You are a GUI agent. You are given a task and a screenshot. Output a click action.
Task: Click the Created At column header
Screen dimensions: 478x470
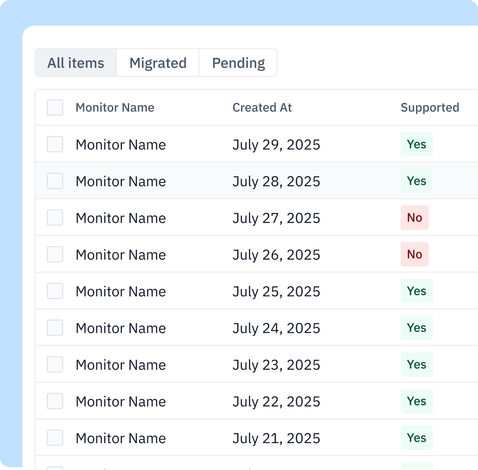tap(262, 107)
